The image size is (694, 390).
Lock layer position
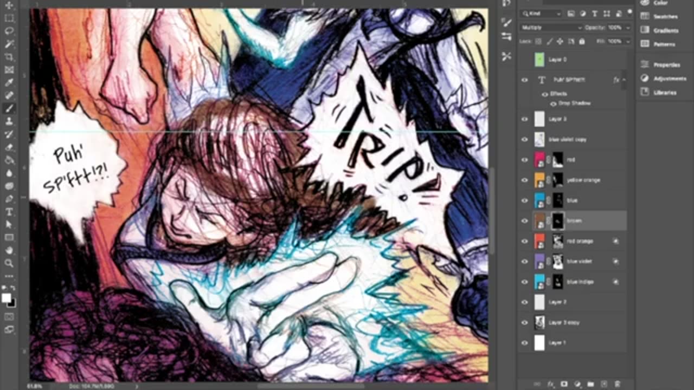(560, 41)
